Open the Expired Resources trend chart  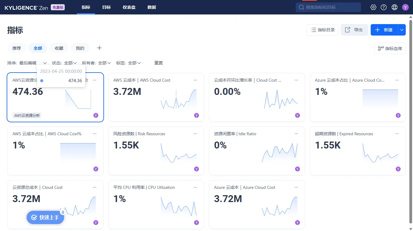click(380, 153)
